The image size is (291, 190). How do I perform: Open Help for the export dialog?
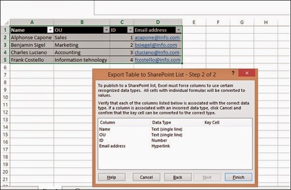tap(112, 177)
